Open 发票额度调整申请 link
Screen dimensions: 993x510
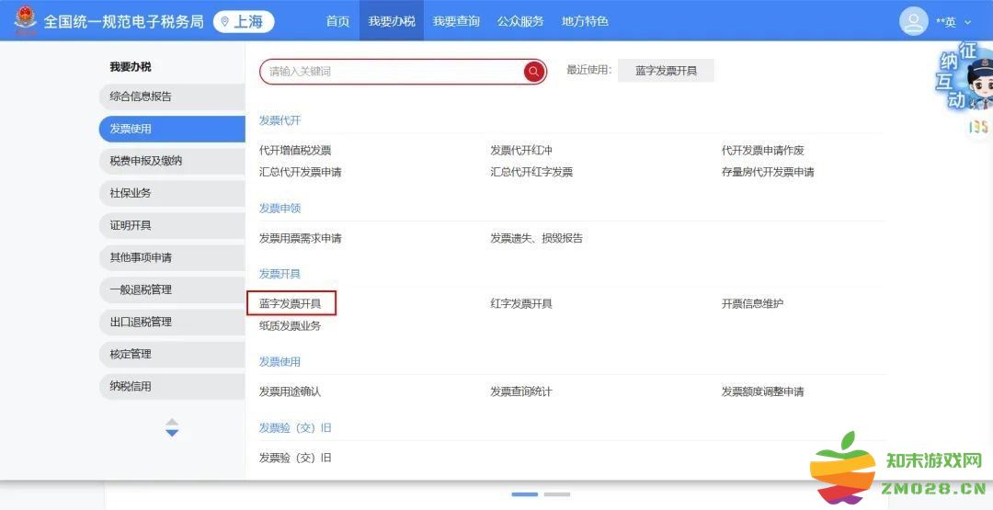tap(762, 391)
